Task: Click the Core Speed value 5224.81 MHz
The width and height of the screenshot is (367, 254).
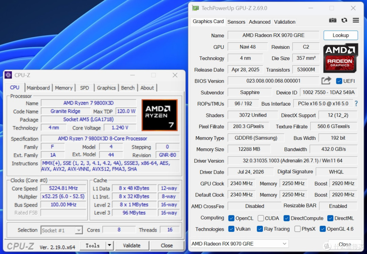Action: 63,188
